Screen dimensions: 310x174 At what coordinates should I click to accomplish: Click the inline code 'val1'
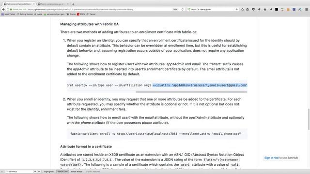click(234, 165)
